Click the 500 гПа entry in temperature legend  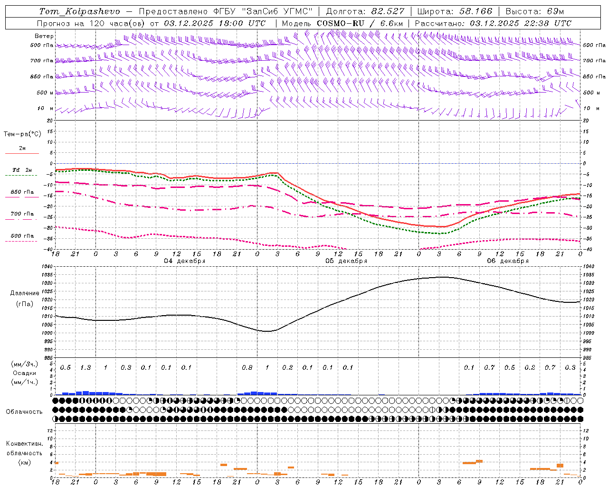(x=22, y=235)
